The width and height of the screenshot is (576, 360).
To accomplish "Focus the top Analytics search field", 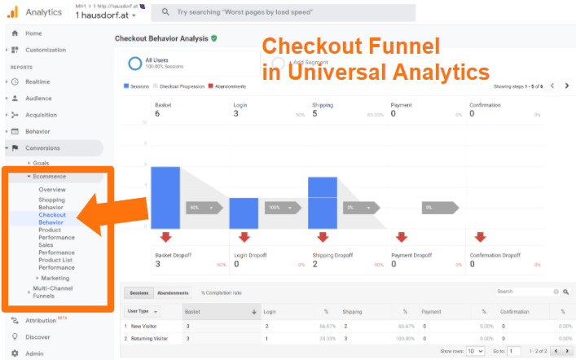I will pos(284,12).
